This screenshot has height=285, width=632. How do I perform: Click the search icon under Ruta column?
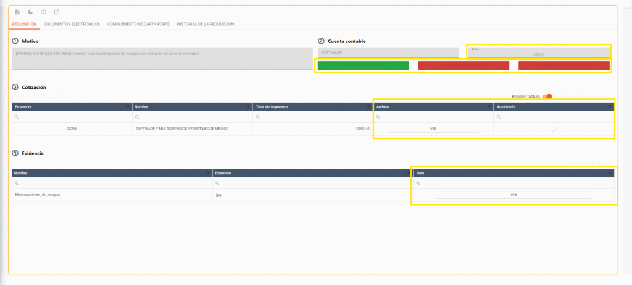[418, 183]
